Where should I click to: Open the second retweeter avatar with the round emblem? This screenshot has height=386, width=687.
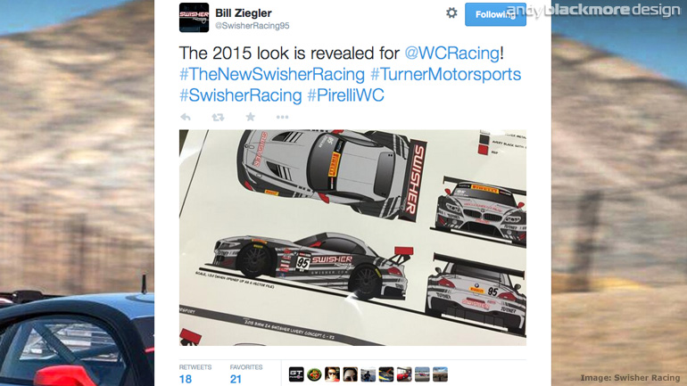pos(314,374)
